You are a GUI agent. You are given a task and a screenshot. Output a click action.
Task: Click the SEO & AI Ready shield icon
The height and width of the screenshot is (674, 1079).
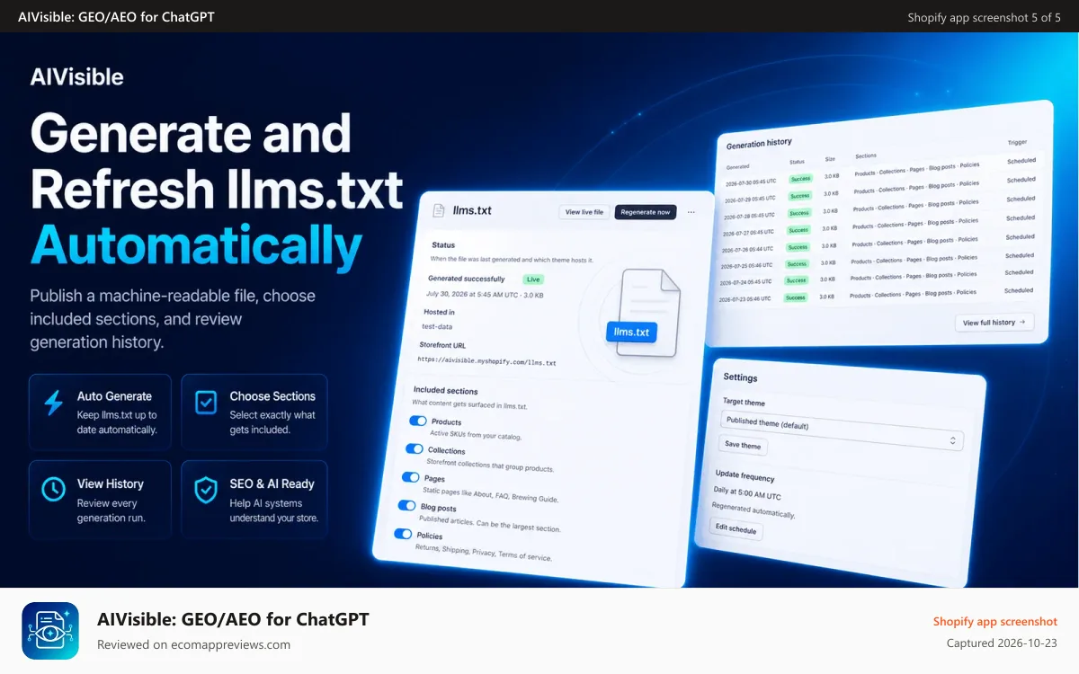206,490
